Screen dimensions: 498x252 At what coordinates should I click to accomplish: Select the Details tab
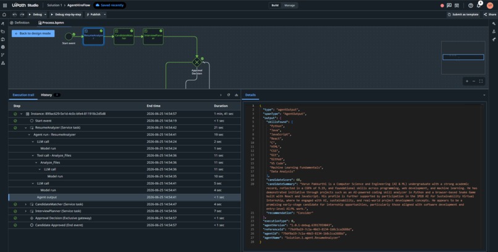(x=250, y=95)
